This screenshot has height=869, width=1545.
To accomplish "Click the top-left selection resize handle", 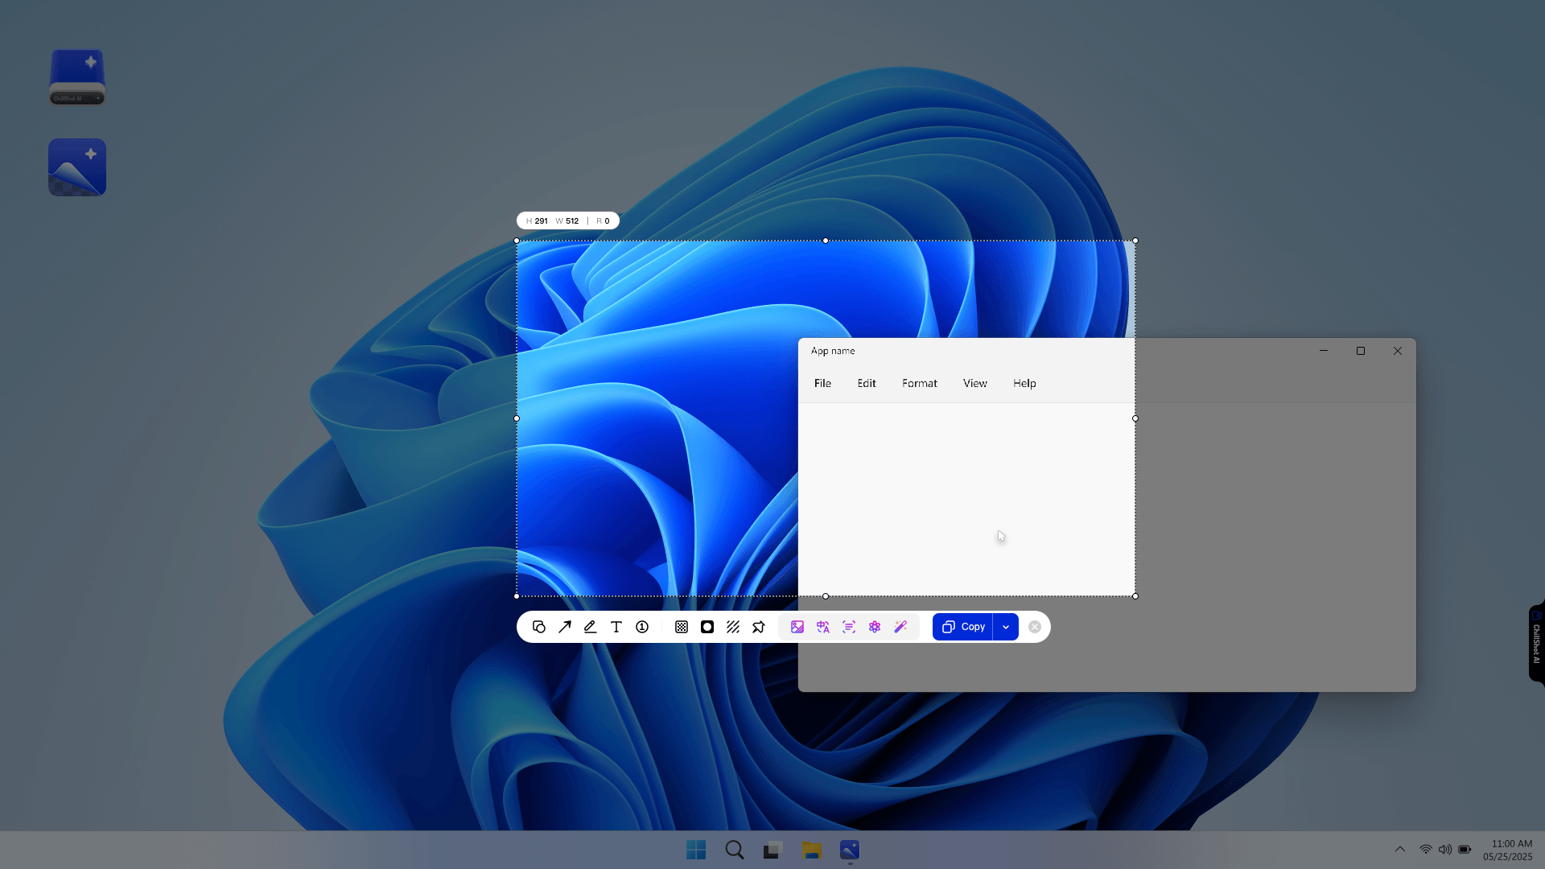I will 517,241.
